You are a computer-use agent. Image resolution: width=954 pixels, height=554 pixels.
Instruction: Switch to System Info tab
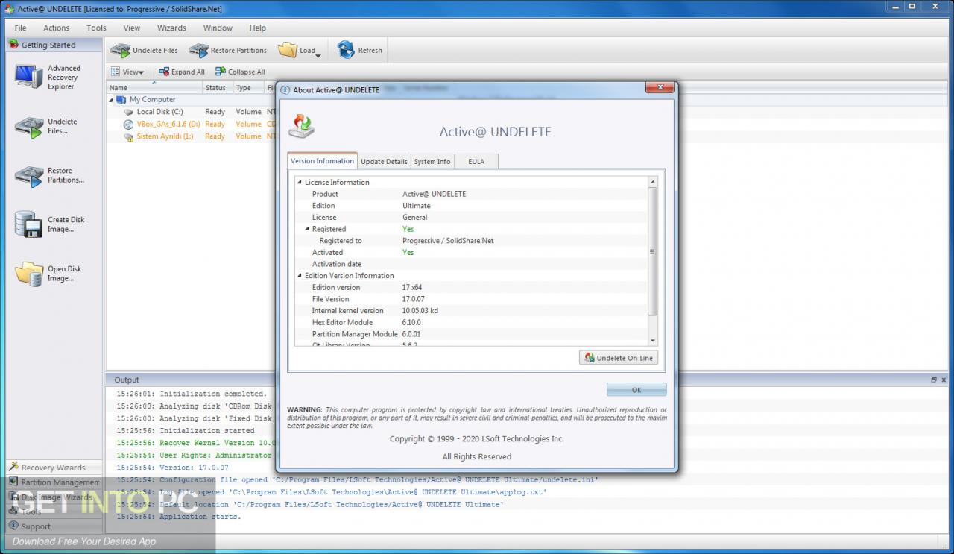[432, 161]
